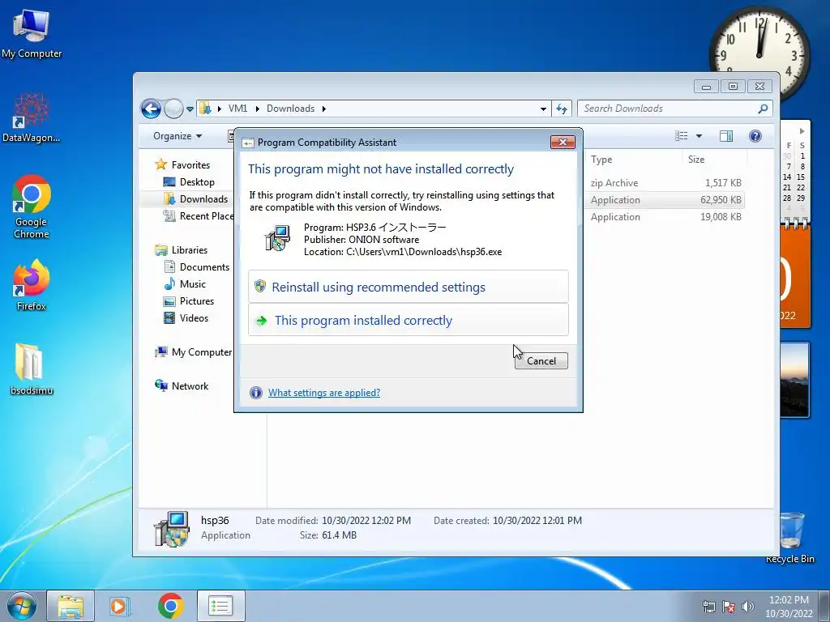Choose This program installed correctly

(409, 320)
